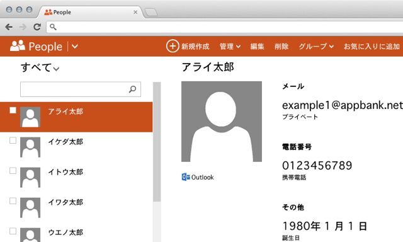The image size is (403, 242).
Task: Click the browser forward arrow
Action: [x=23, y=26]
